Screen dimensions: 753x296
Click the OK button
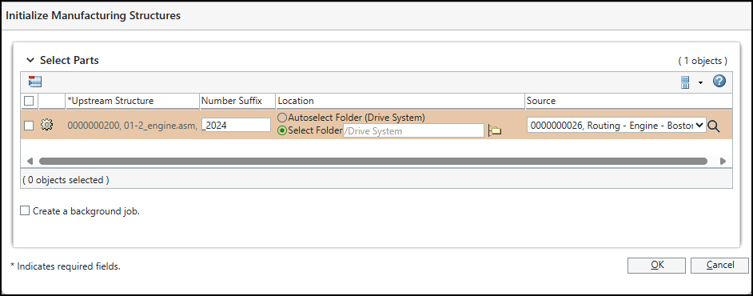[x=656, y=266]
